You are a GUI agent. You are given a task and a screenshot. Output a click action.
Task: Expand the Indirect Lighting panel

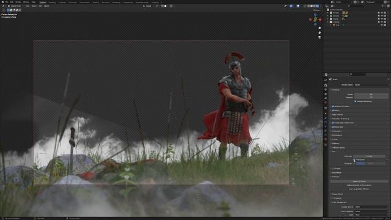[338, 148]
